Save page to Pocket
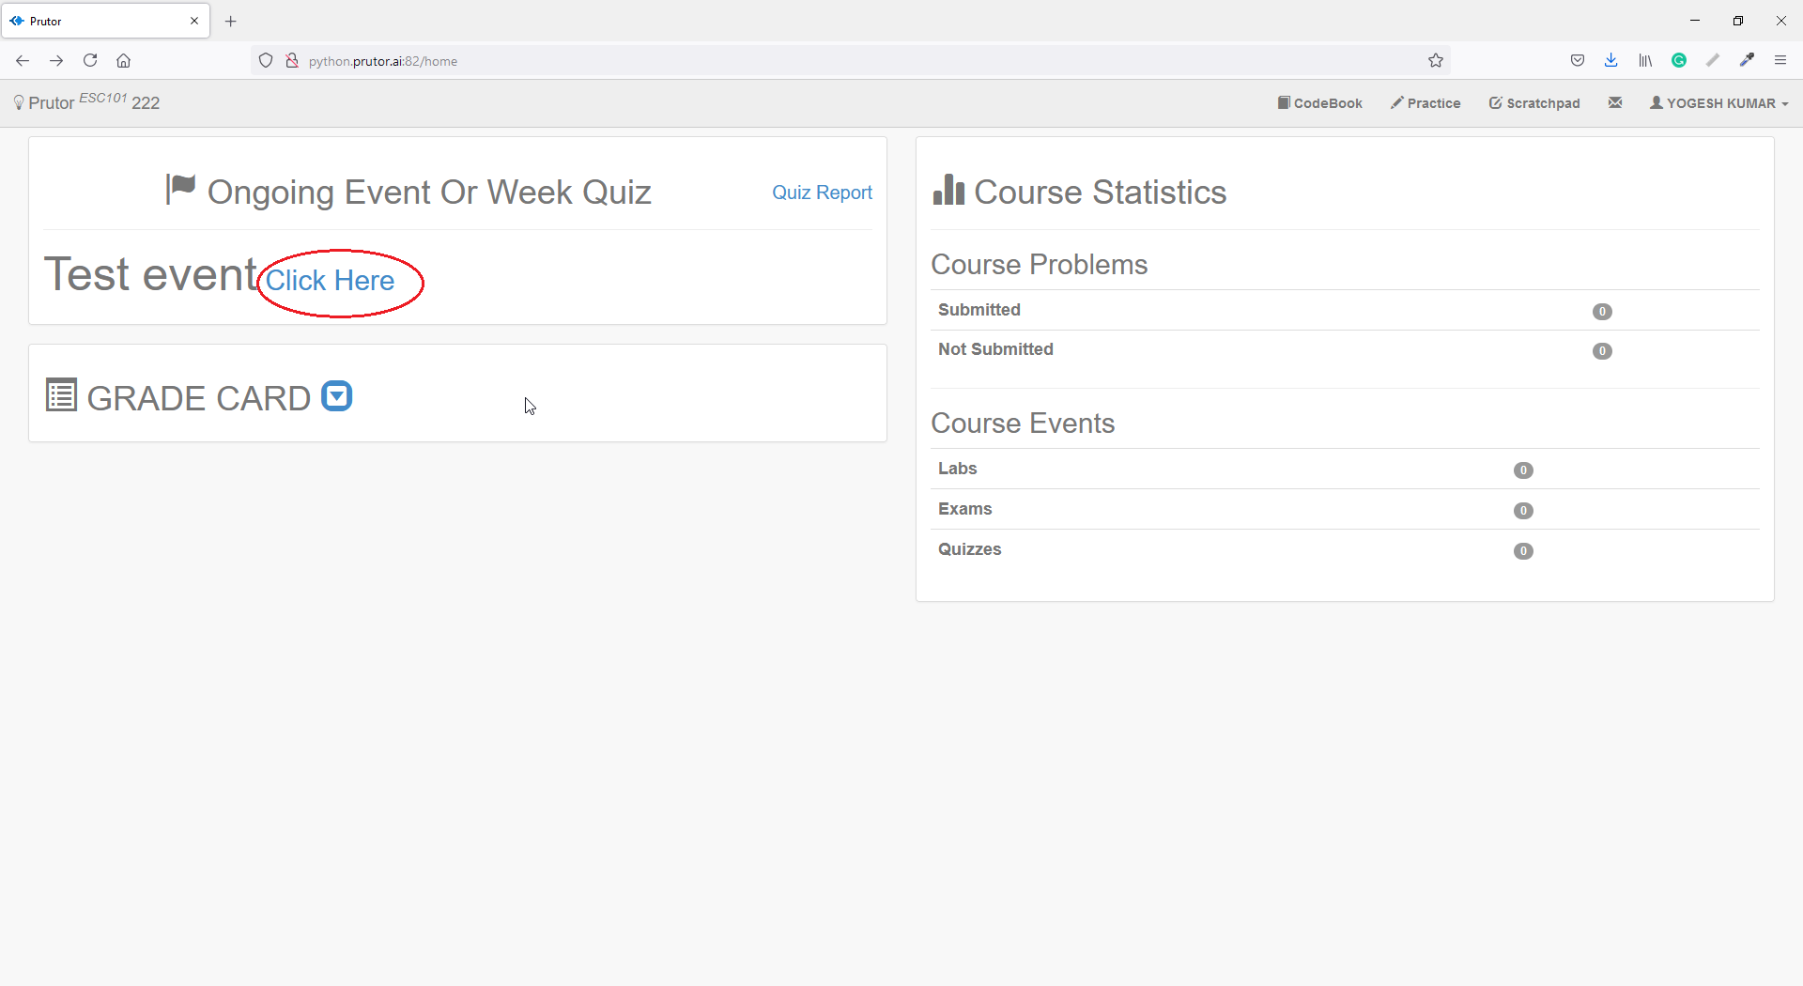This screenshot has width=1803, height=986. pyautogui.click(x=1578, y=61)
